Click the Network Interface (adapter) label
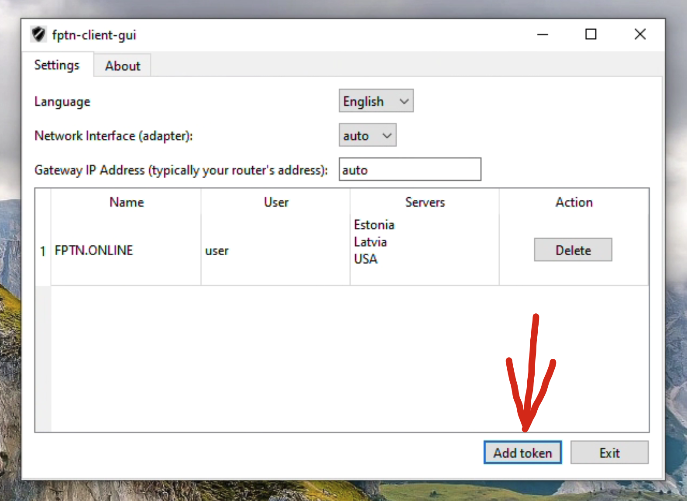 [113, 136]
